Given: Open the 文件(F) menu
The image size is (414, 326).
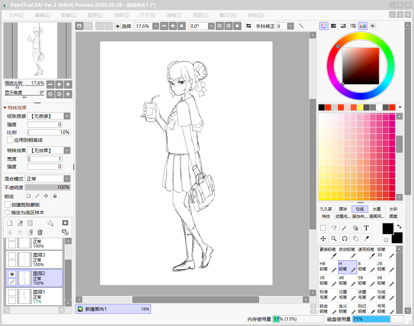Looking at the screenshot, I should coord(16,15).
